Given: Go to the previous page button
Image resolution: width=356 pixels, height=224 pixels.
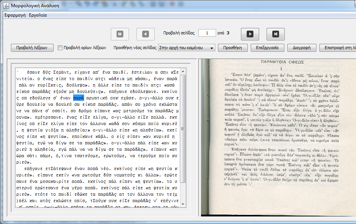Looking at the screenshot, I should point(146,34).
